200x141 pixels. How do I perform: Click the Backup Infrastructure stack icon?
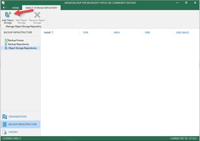coord(4,124)
